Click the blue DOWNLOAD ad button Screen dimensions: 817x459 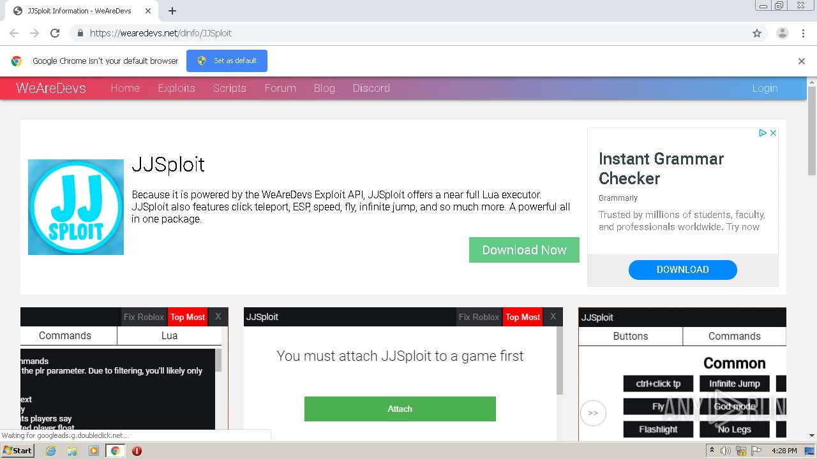tap(683, 270)
